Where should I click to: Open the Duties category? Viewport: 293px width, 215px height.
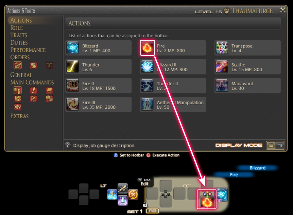(x=19, y=43)
